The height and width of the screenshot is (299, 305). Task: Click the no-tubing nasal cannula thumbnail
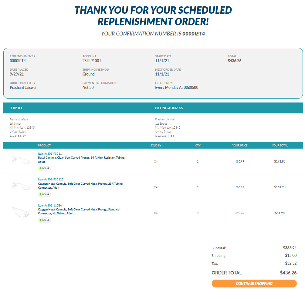(21, 212)
